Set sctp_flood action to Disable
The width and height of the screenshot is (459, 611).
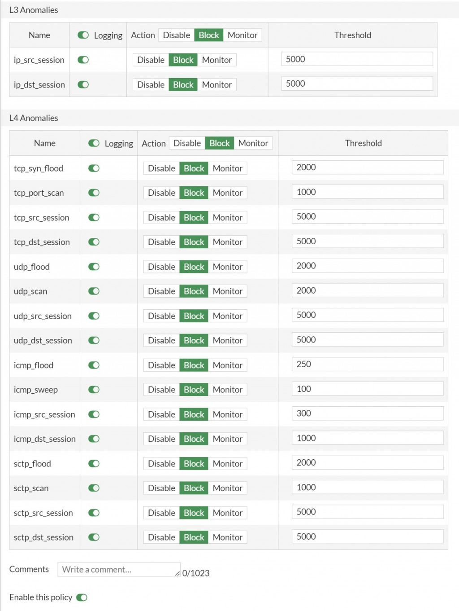pyautogui.click(x=161, y=464)
